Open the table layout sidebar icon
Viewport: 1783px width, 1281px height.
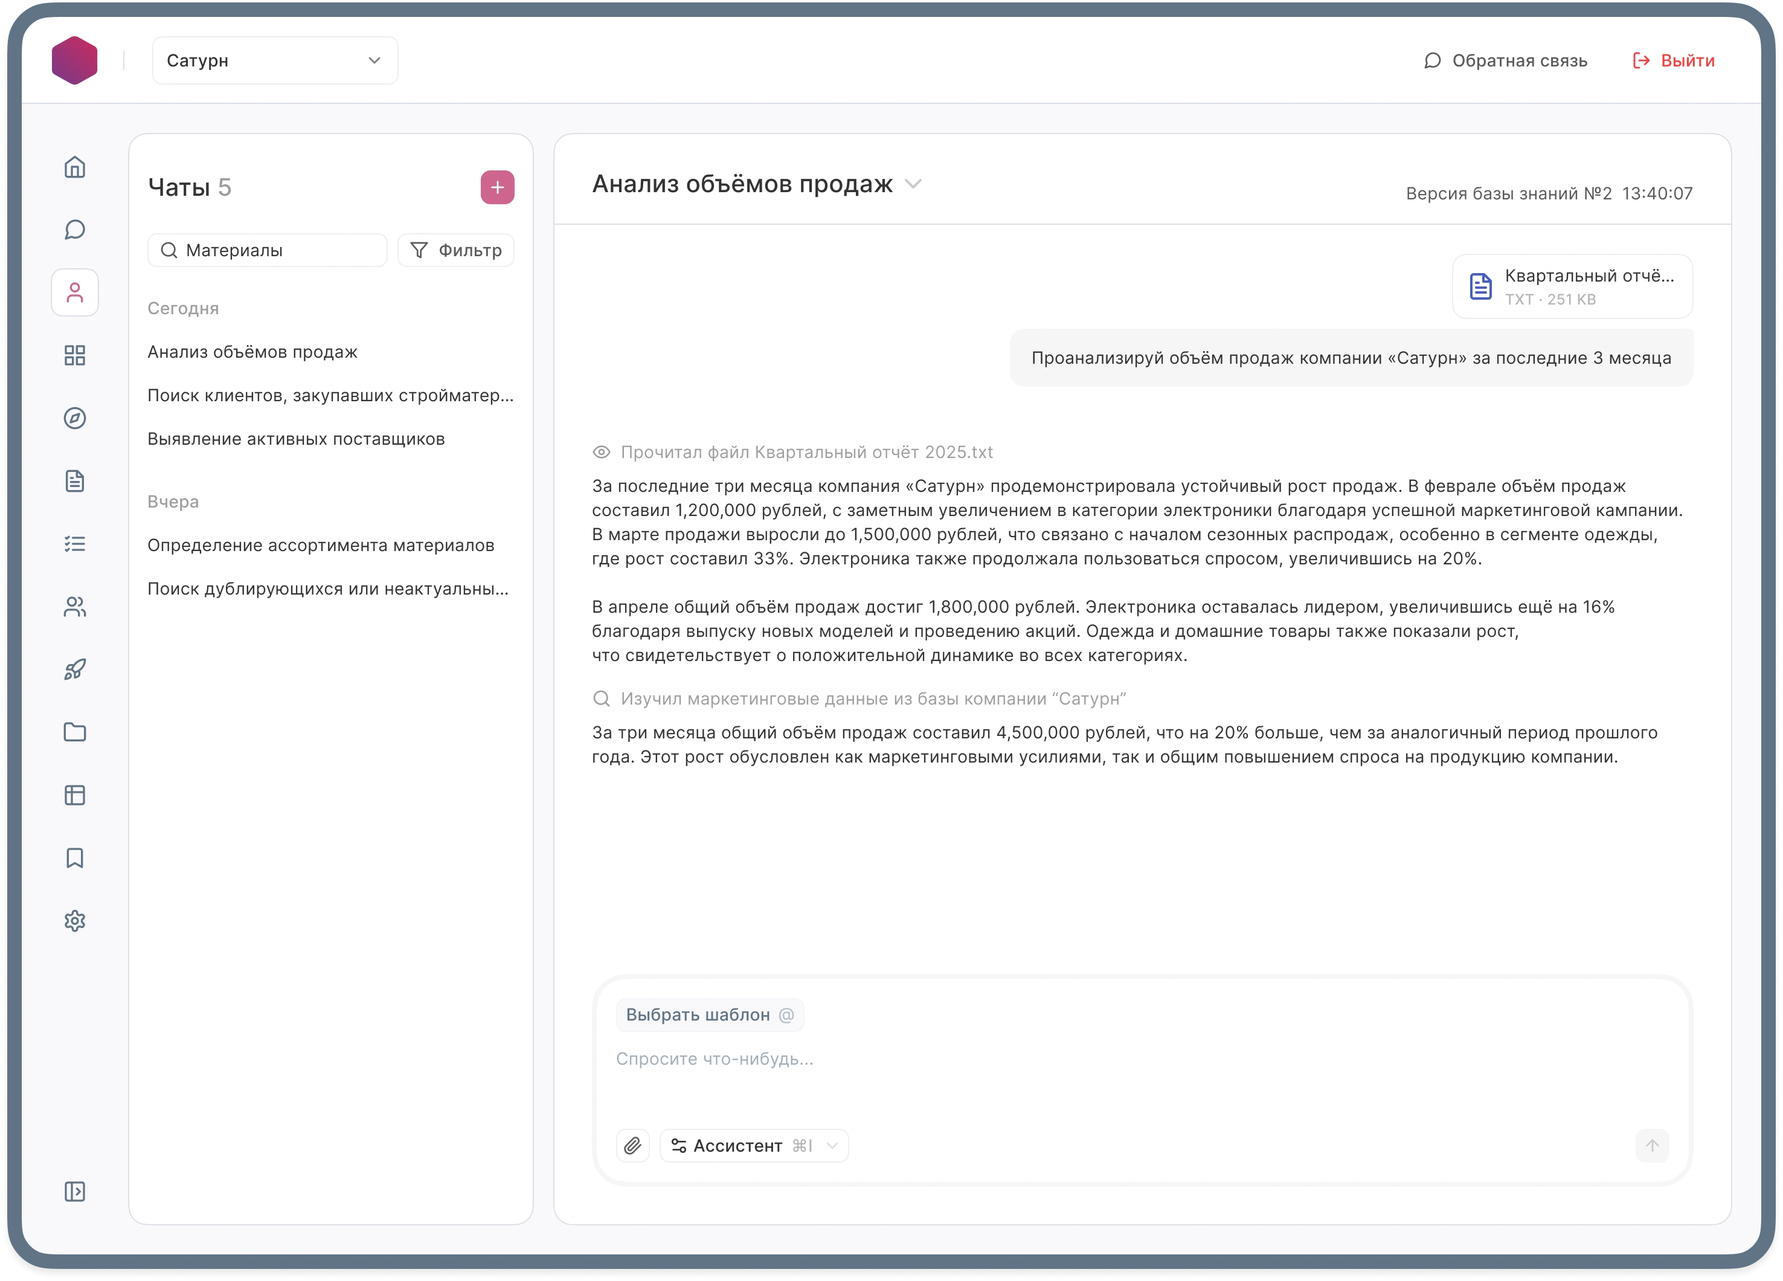coord(75,796)
